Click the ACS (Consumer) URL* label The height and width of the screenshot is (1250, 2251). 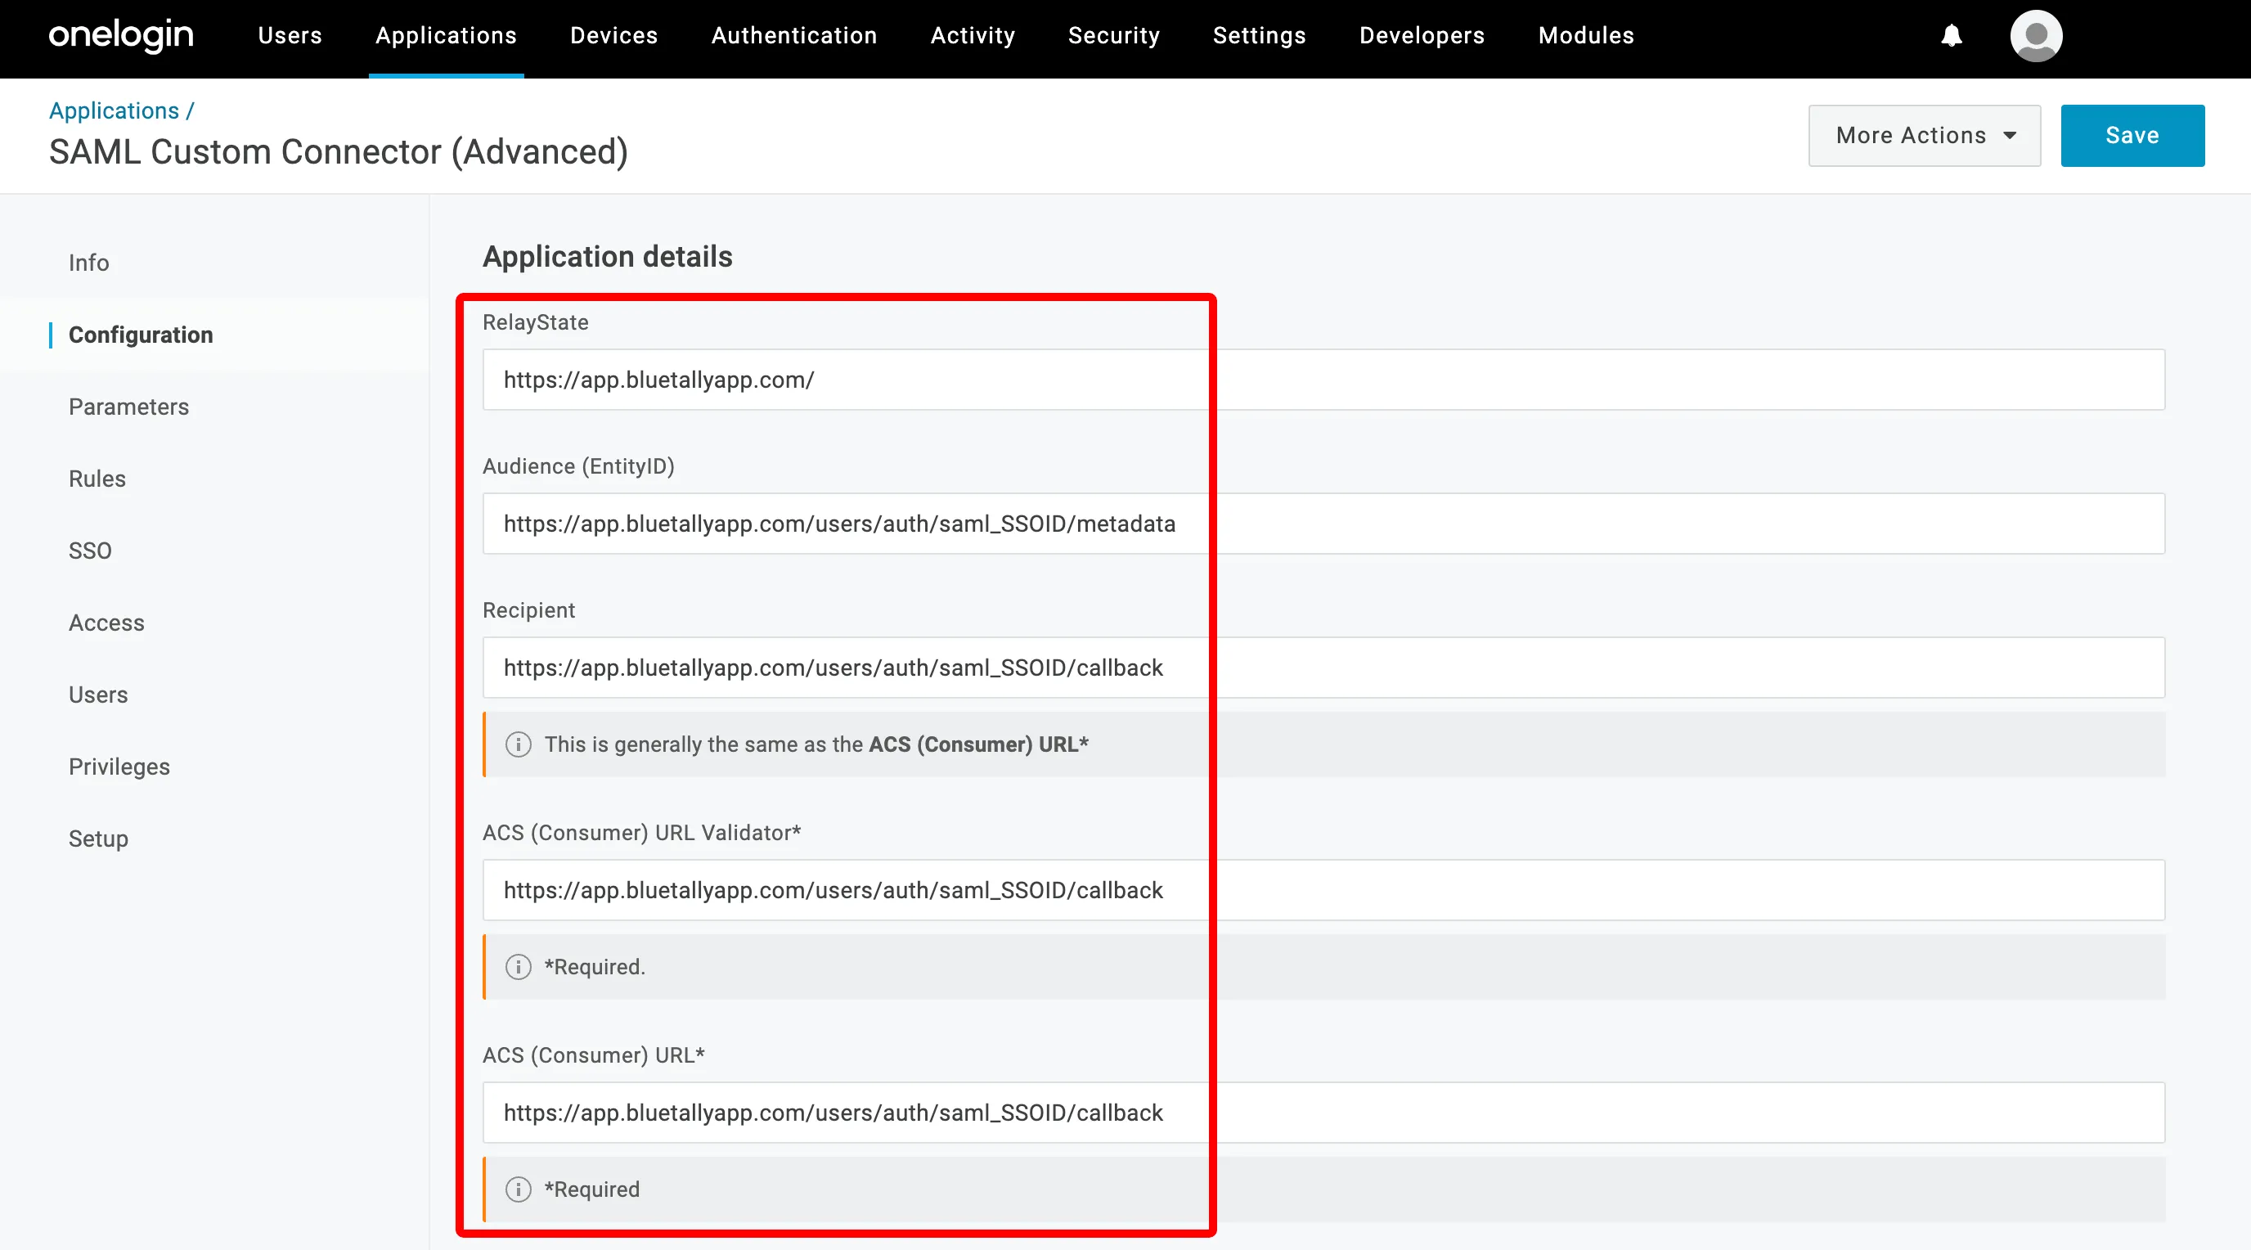pos(593,1055)
